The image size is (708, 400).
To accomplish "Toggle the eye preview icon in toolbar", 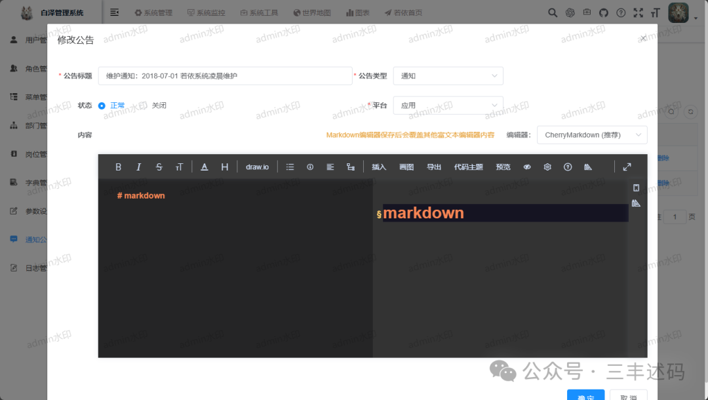I will click(x=527, y=167).
